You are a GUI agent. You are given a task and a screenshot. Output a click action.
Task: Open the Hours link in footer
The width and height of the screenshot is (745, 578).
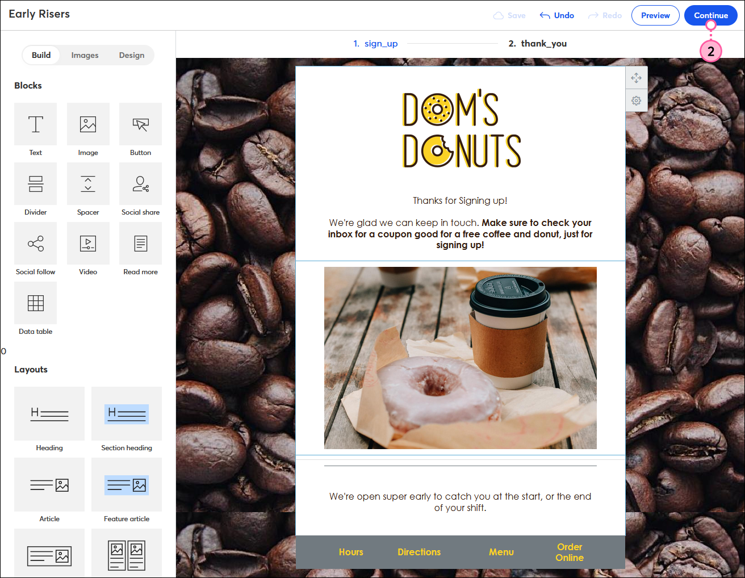click(x=351, y=552)
